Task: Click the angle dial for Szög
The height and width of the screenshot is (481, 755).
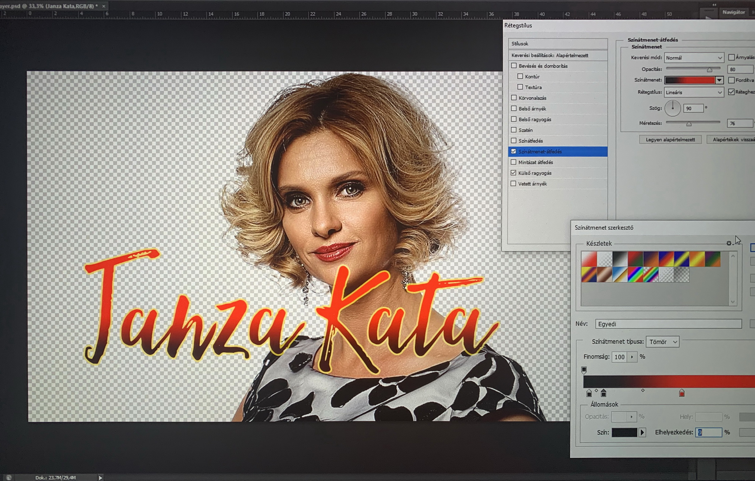Action: [x=673, y=108]
